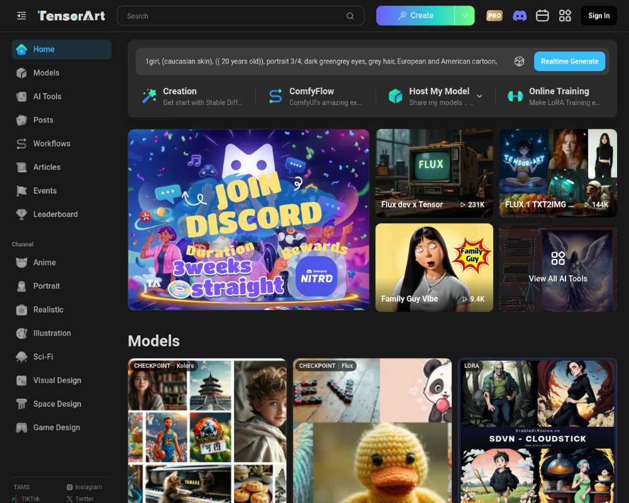Collapse the sidebar with the menu icon

pyautogui.click(x=21, y=16)
